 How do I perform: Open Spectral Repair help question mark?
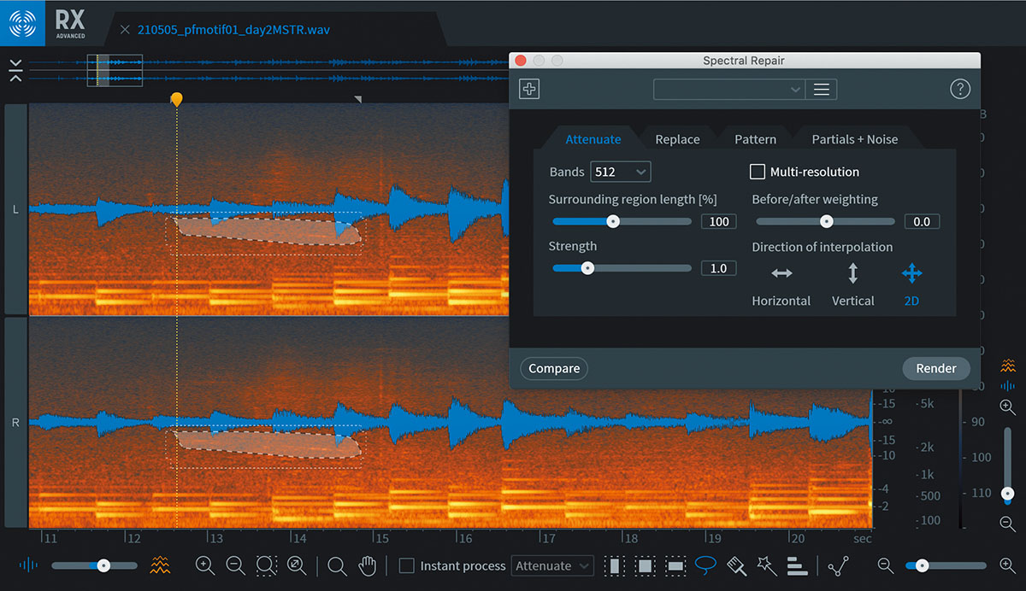coord(960,89)
